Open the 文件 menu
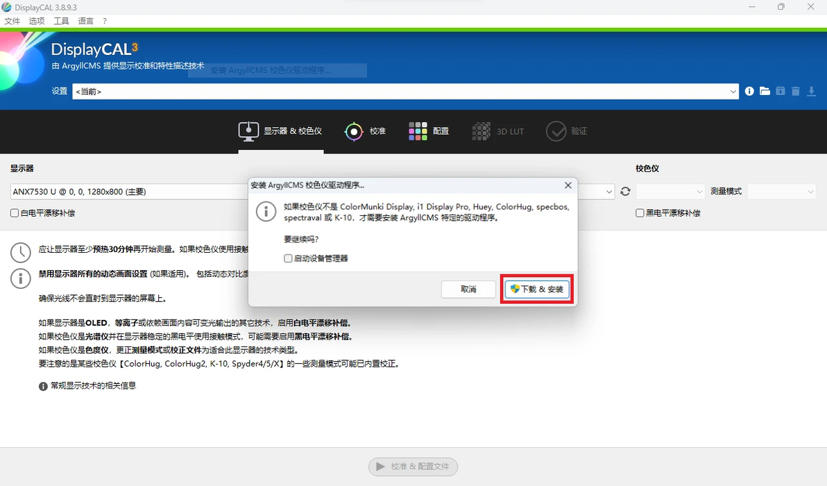Screen dimensions: 827x486 [x=12, y=21]
